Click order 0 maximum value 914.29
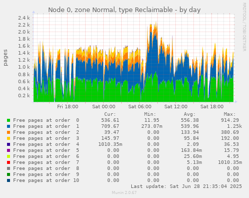 [230, 120]
